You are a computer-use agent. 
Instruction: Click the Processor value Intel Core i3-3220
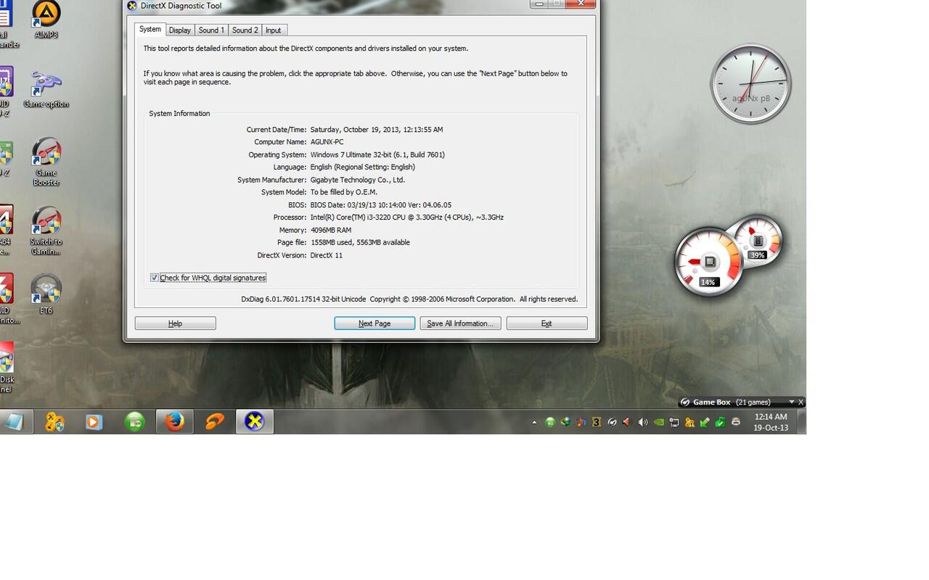pos(406,217)
